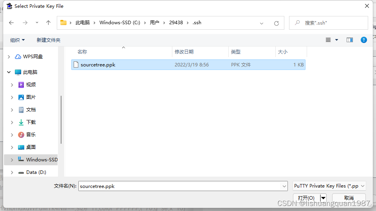Expand the 音乐 folder node

tap(12, 135)
